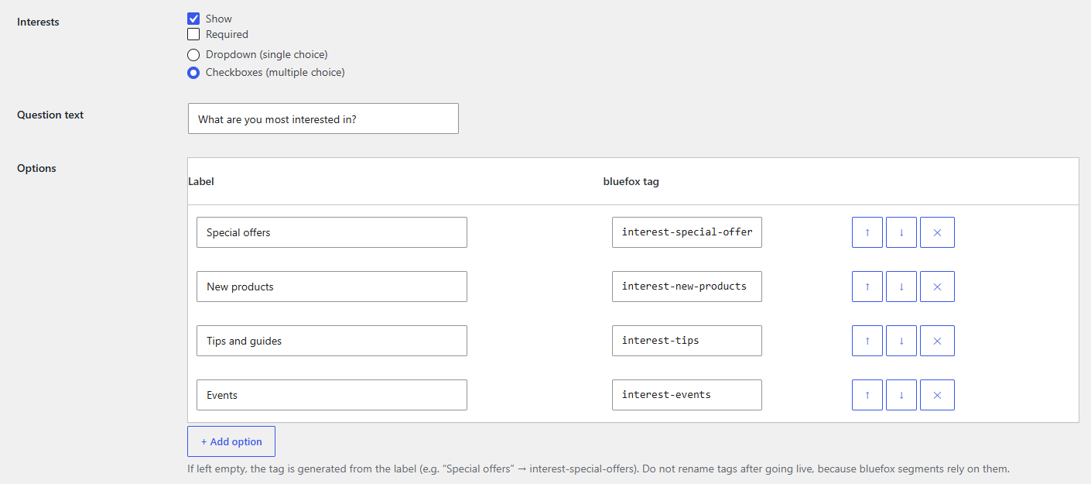
Task: Click the Label column header
Action: (201, 182)
